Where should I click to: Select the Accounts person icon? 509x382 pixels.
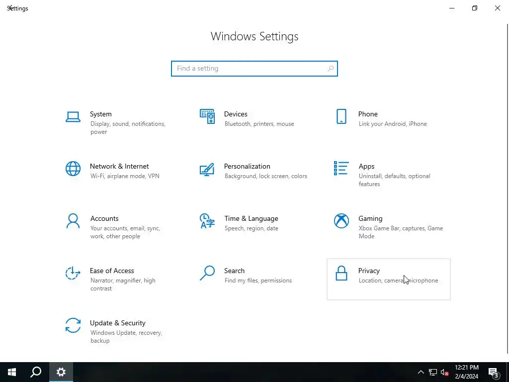pyautogui.click(x=73, y=221)
